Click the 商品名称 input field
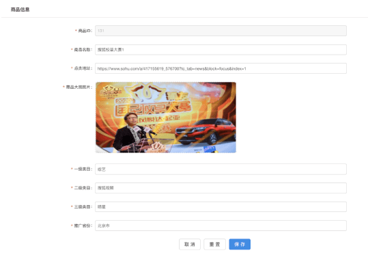This screenshot has height=257, width=368. point(221,50)
